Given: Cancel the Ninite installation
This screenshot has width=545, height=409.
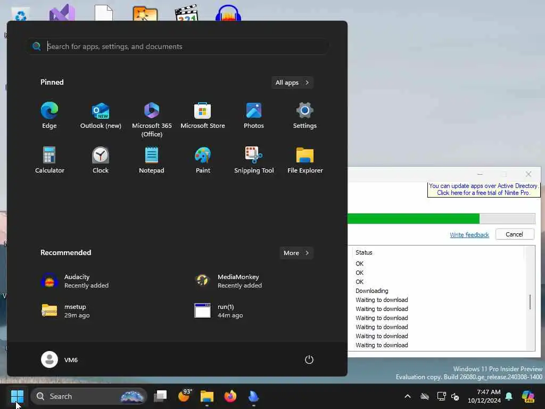Looking at the screenshot, I should point(515,234).
